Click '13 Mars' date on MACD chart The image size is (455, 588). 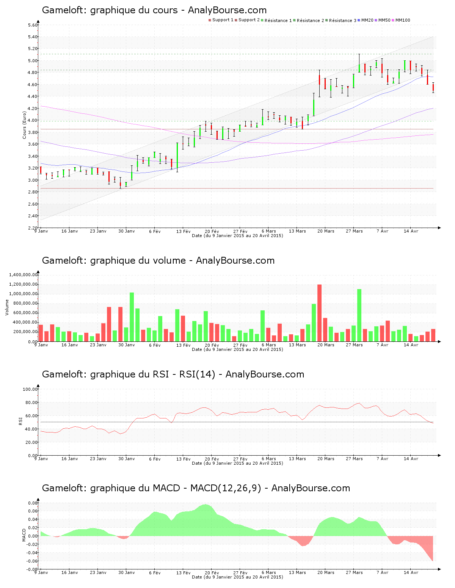pyautogui.click(x=297, y=572)
